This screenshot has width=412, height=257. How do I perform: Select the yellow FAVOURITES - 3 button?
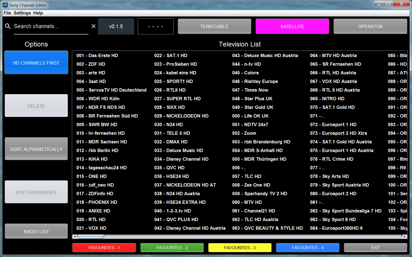(240, 248)
